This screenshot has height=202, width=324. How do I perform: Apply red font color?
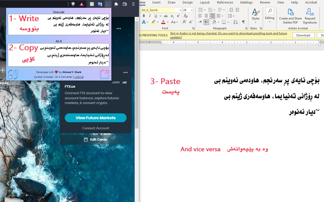163,22
